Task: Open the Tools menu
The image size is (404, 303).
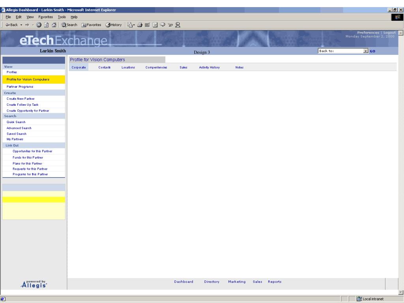Action: click(x=62, y=17)
